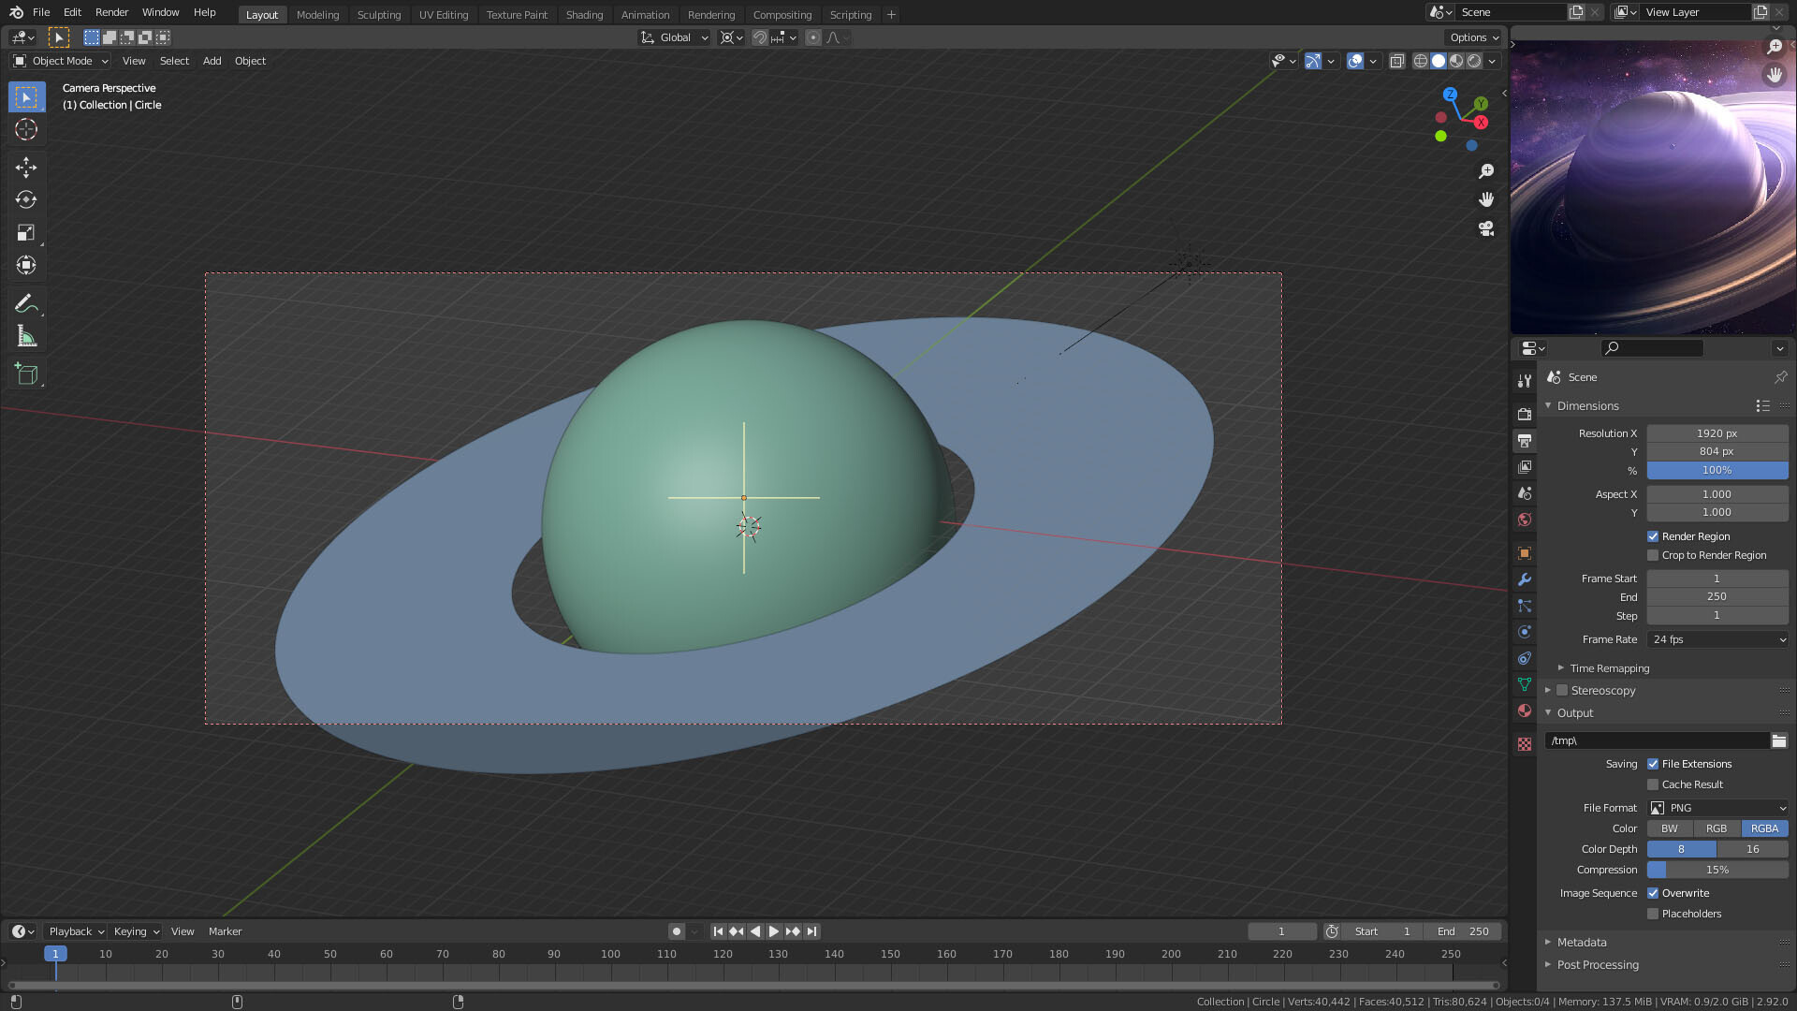This screenshot has height=1011, width=1797.
Task: Select the Scale tool
Action: click(26, 232)
